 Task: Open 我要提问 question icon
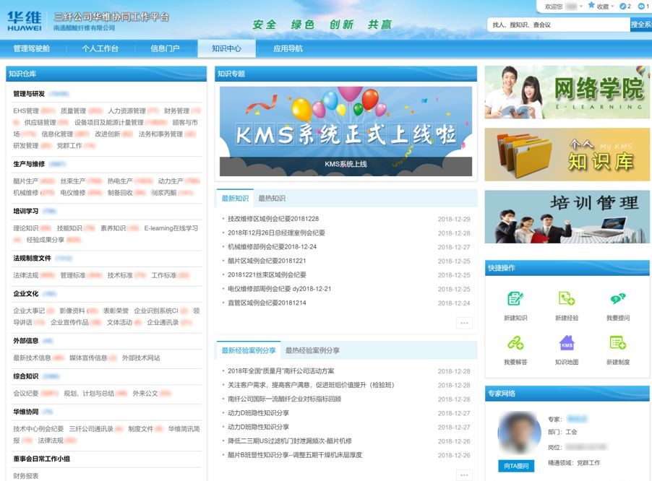coord(618,298)
